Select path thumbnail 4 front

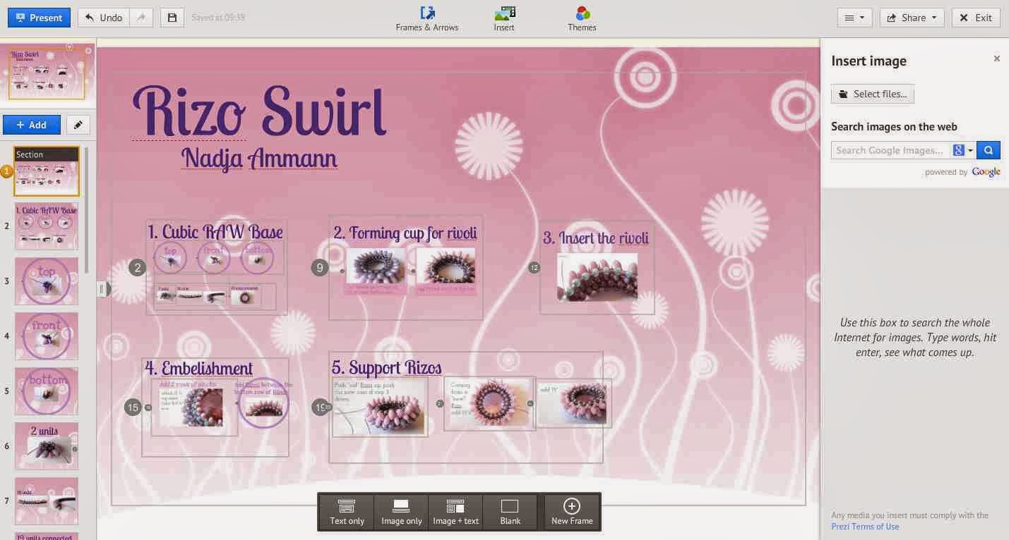coord(47,336)
